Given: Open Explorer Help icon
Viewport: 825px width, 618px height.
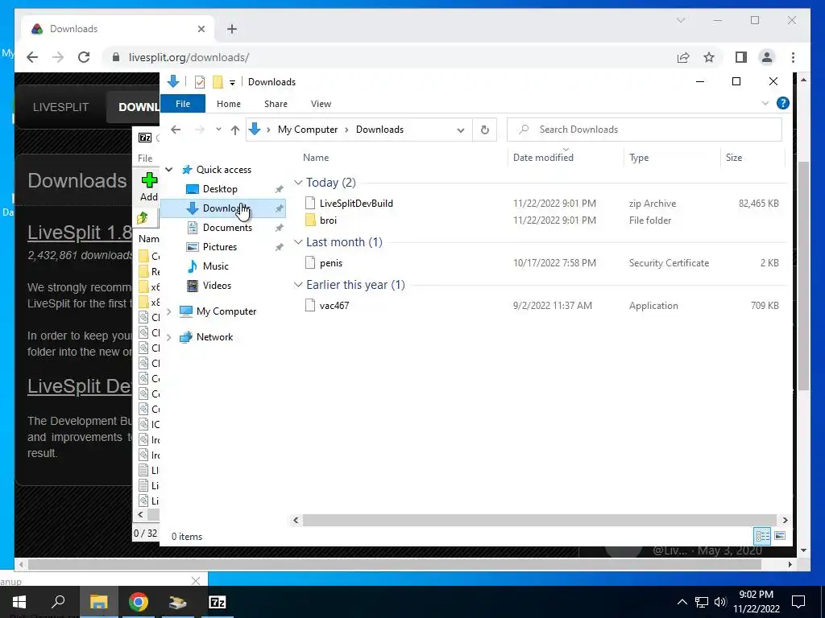Looking at the screenshot, I should pos(782,104).
